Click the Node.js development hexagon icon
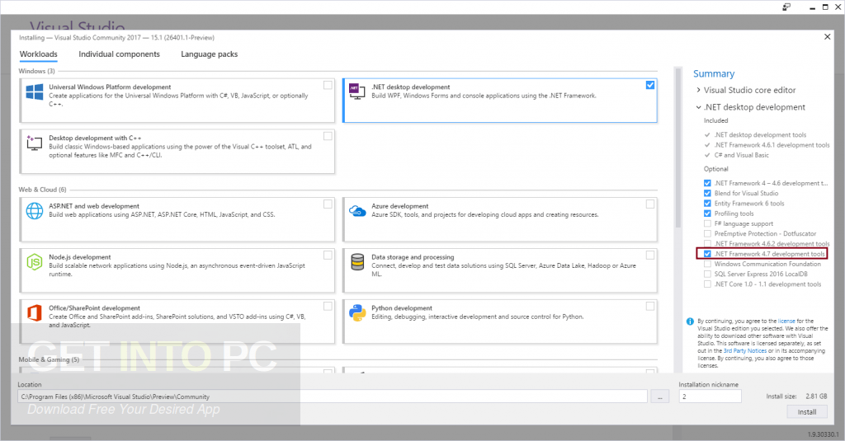This screenshot has width=845, height=441. (35, 262)
